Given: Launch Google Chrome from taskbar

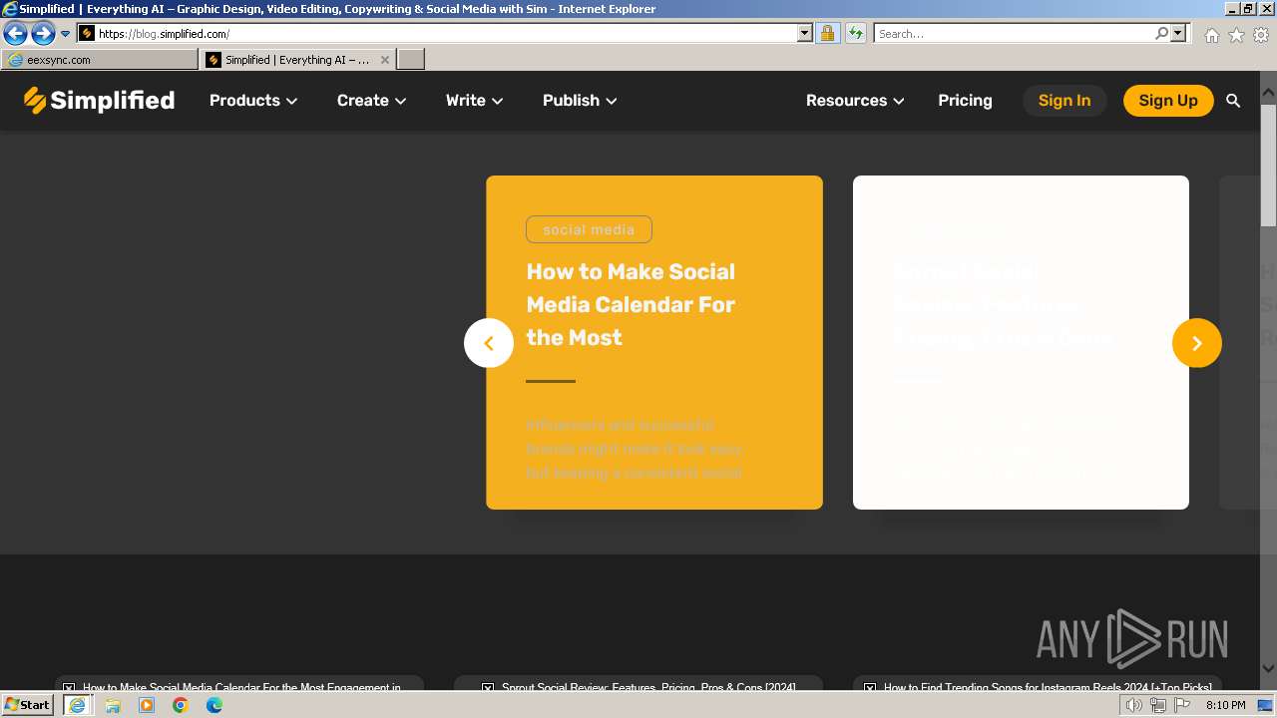Looking at the screenshot, I should point(181,705).
